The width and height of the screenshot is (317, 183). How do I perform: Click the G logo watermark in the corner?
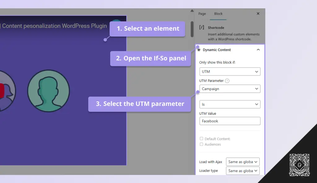[299, 165]
